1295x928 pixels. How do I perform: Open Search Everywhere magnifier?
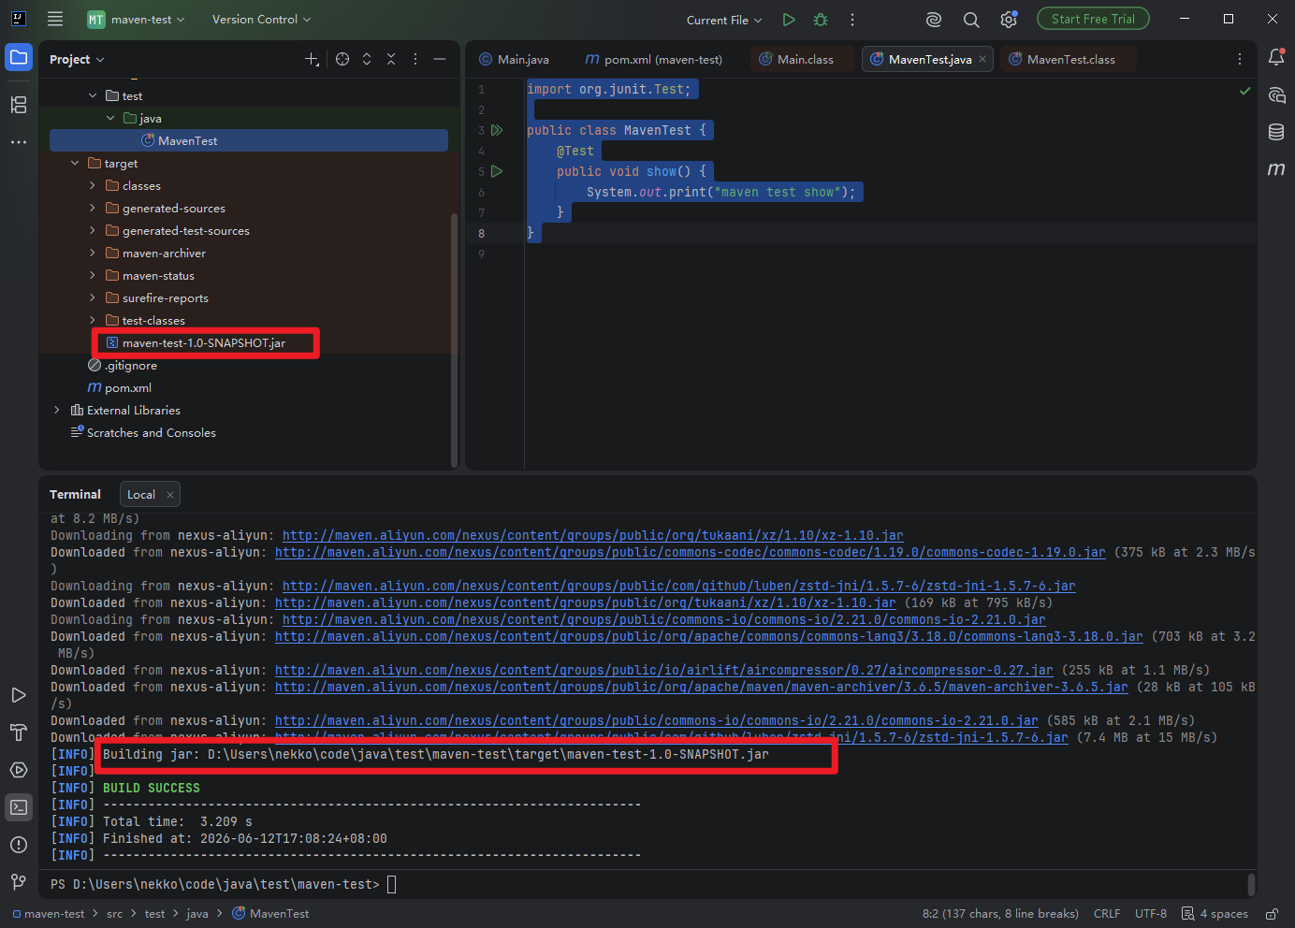(x=971, y=20)
